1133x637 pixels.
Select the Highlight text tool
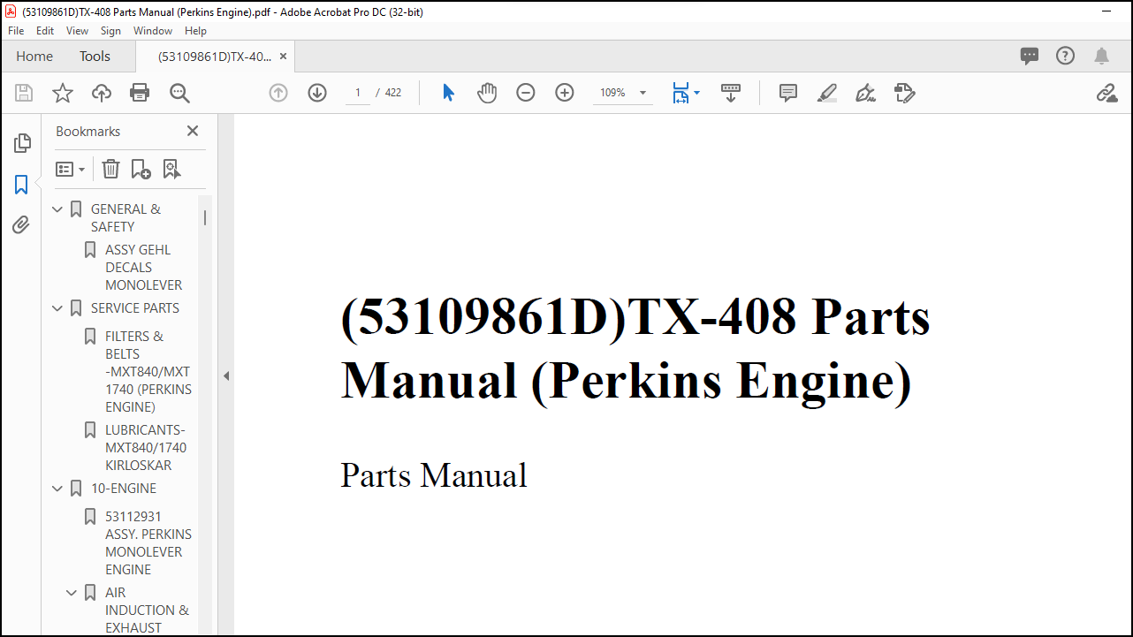(x=827, y=93)
